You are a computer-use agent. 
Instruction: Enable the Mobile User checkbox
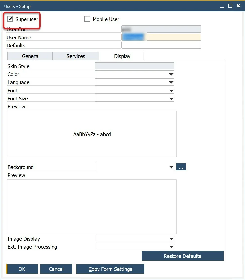(x=87, y=19)
